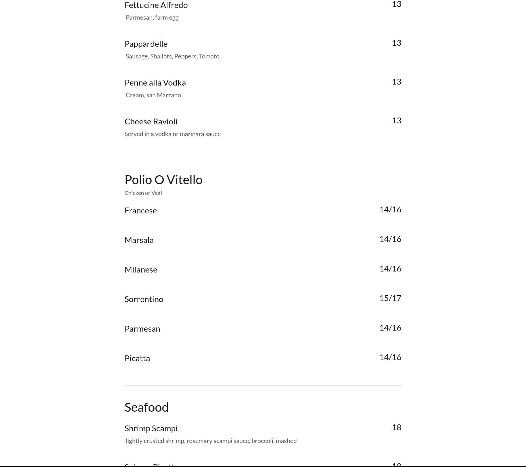This screenshot has height=467, width=526.
Task: Click the Shrimp Scampi description text
Action: coord(211,441)
